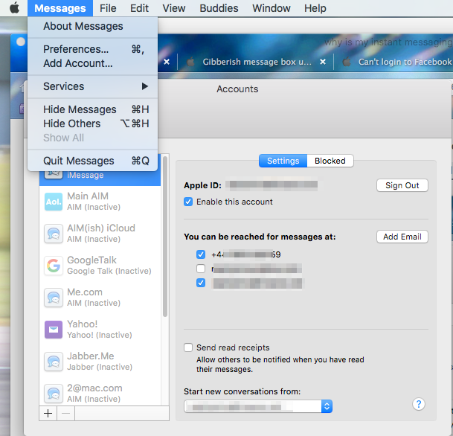Select Me.com account label
Image resolution: width=453 pixels, height=436 pixels.
pos(85,292)
